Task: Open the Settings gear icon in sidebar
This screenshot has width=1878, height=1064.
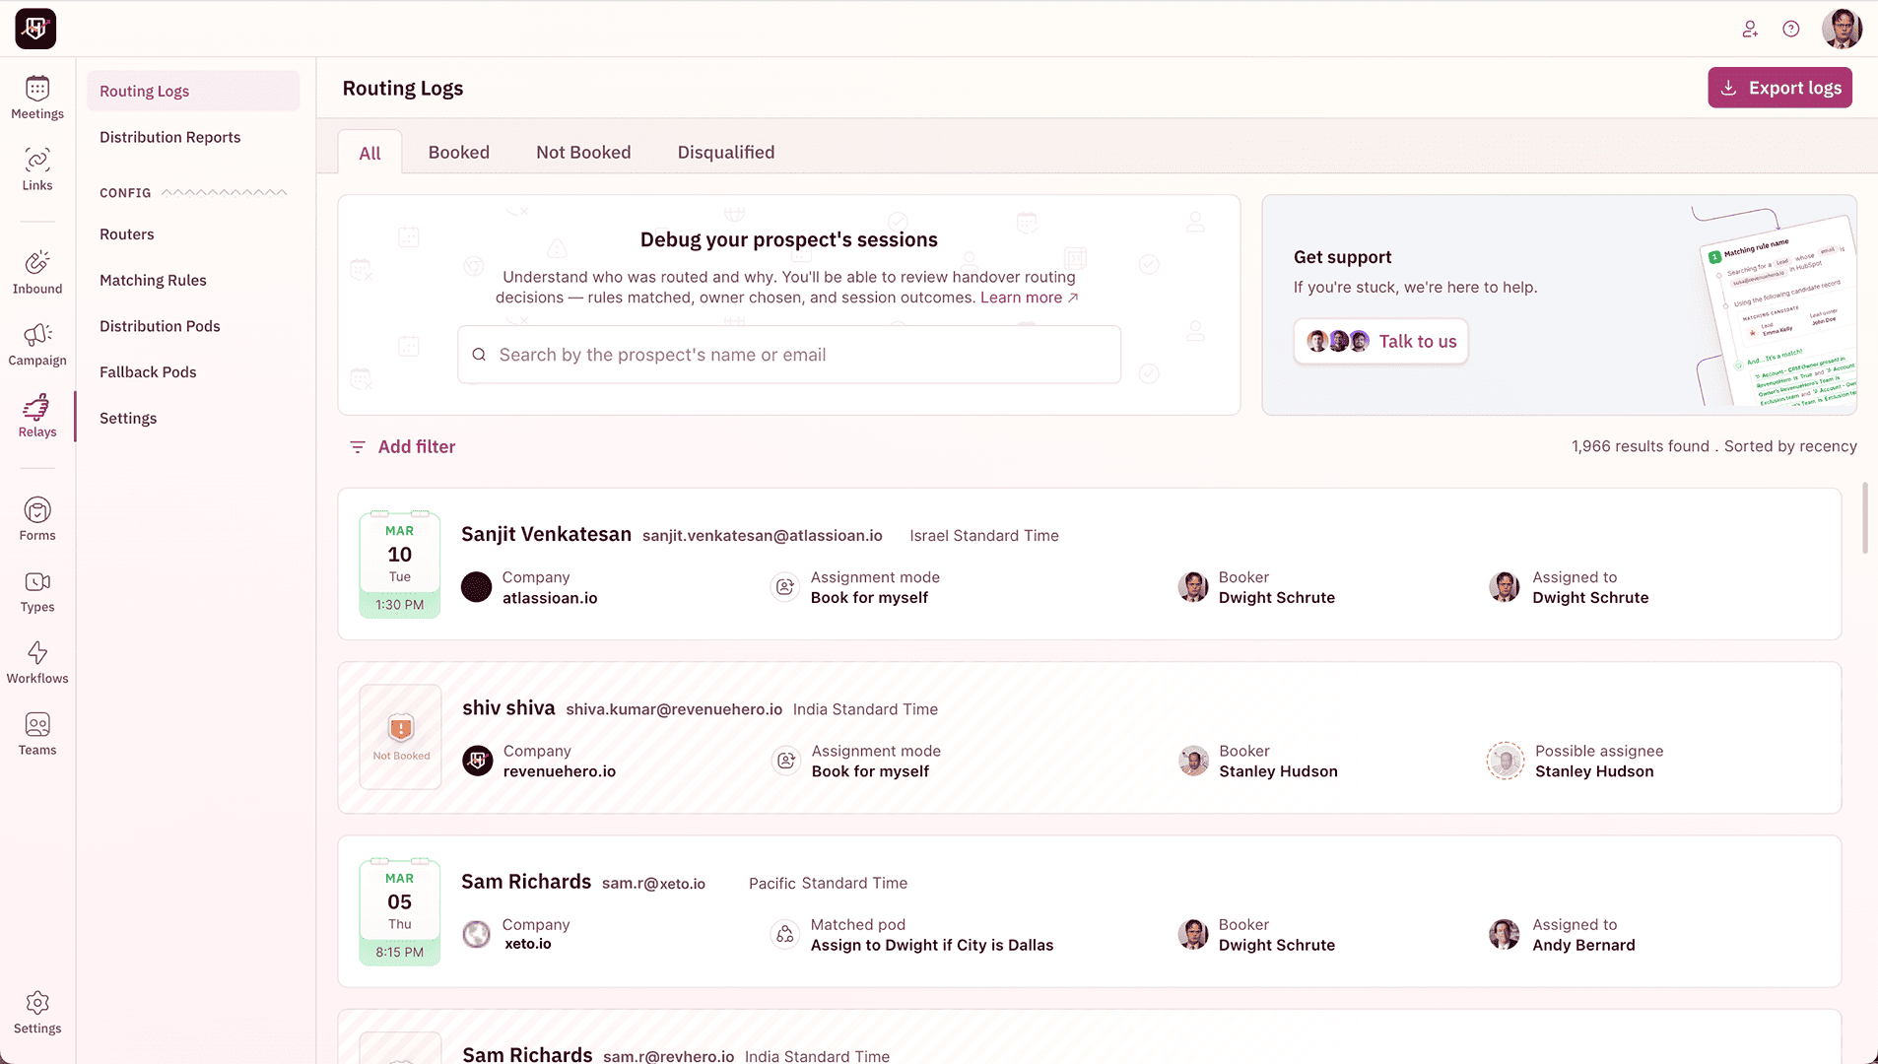Action: (37, 1003)
